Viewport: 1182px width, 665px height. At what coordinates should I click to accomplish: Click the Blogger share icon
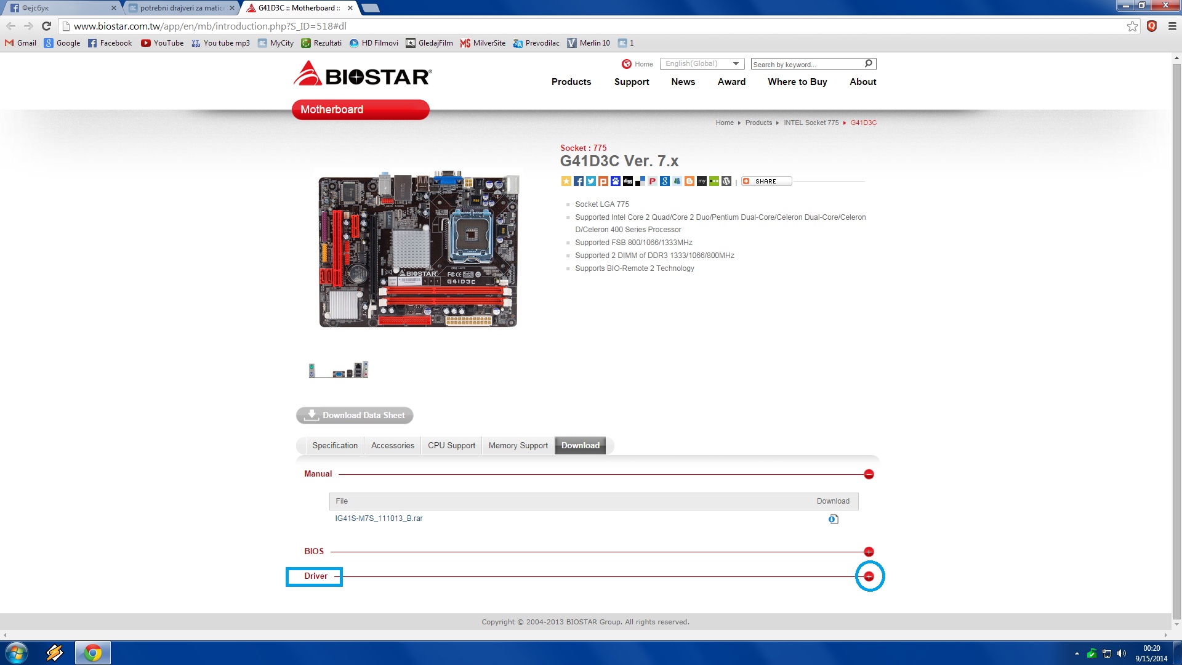pyautogui.click(x=689, y=181)
